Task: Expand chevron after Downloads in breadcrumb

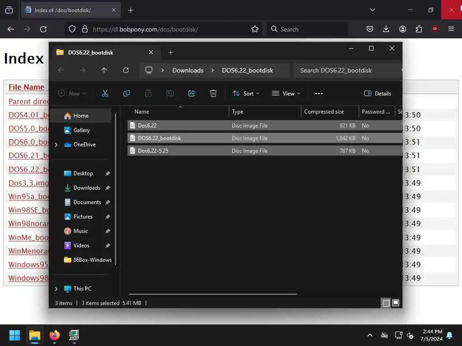Action: click(213, 71)
